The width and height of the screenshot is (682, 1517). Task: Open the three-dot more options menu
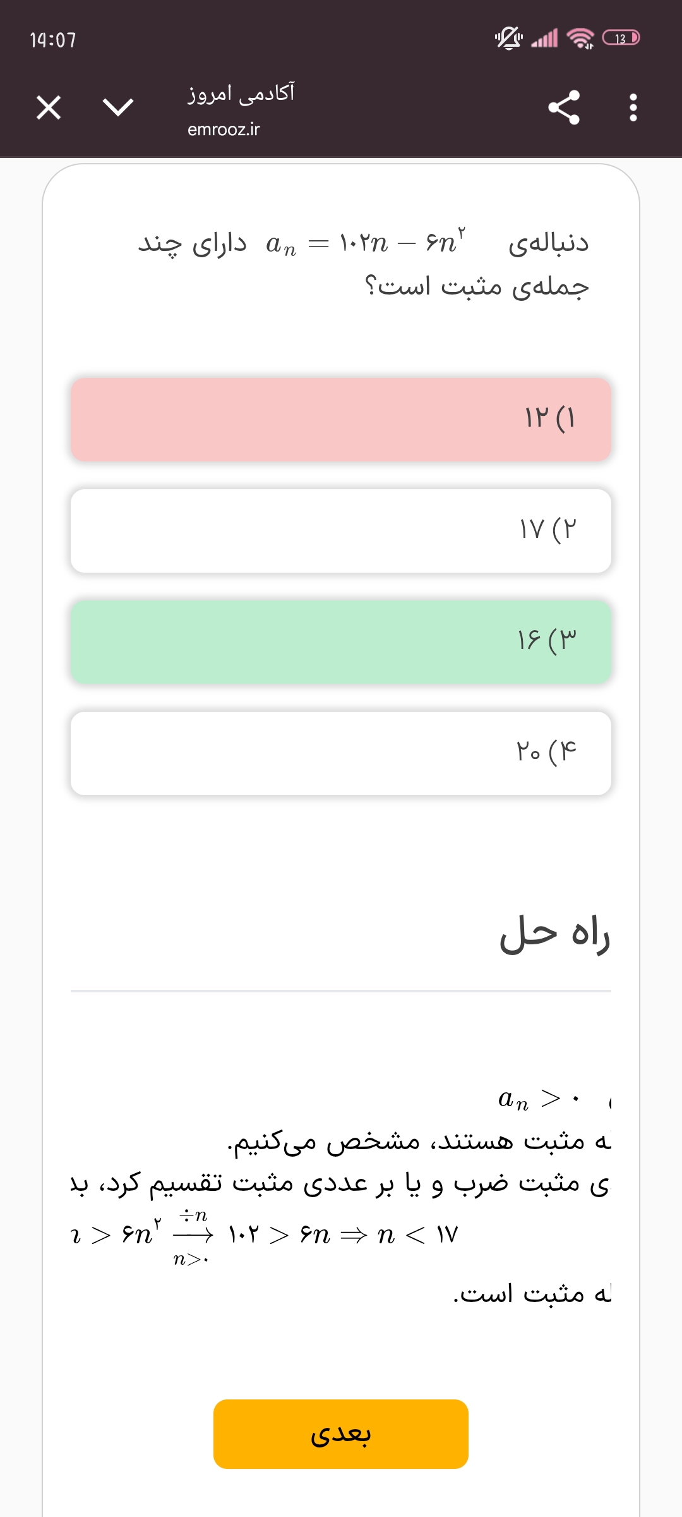point(633,107)
